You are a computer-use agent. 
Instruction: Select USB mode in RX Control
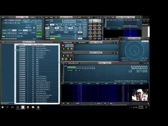(x=80, y=24)
